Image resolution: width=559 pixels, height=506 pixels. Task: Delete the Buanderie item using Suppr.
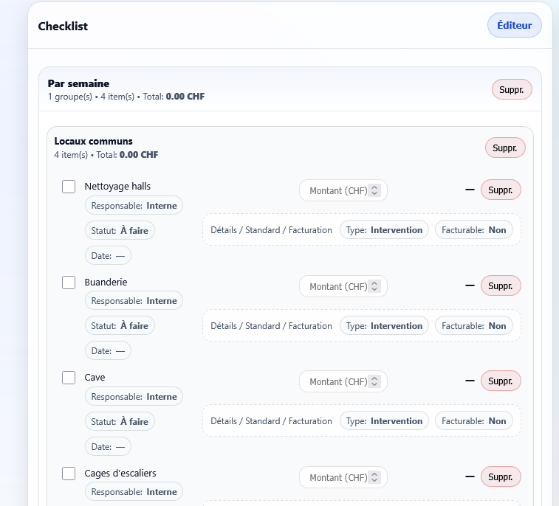coord(500,285)
